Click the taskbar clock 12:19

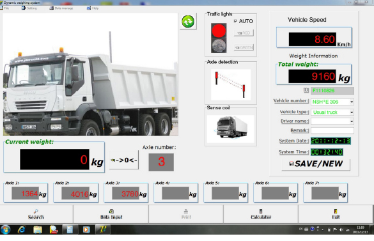click(x=360, y=229)
